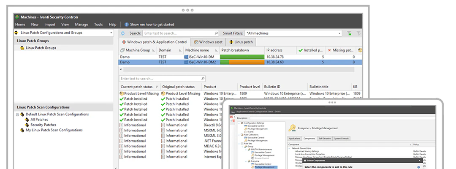Click the icon next to Security Patches

pos(27,125)
